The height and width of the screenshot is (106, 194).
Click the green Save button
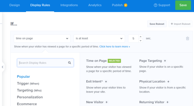pos(183,5)
